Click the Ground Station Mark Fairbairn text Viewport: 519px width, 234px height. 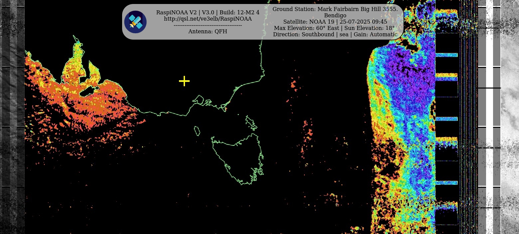click(335, 9)
